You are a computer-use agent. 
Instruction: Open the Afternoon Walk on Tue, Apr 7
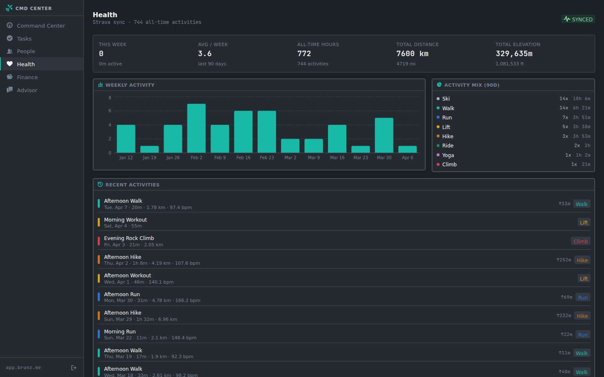pyautogui.click(x=344, y=204)
